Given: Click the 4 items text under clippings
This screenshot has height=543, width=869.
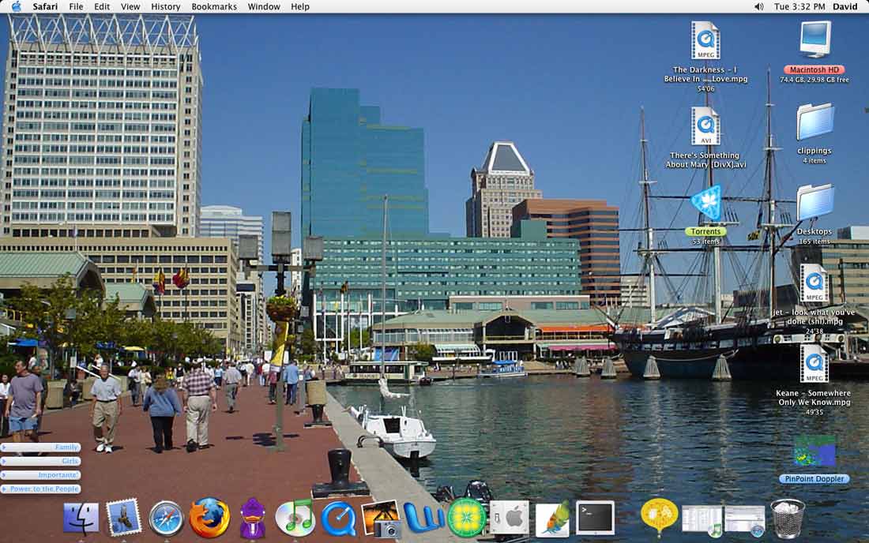Looking at the screenshot, I should [814, 160].
